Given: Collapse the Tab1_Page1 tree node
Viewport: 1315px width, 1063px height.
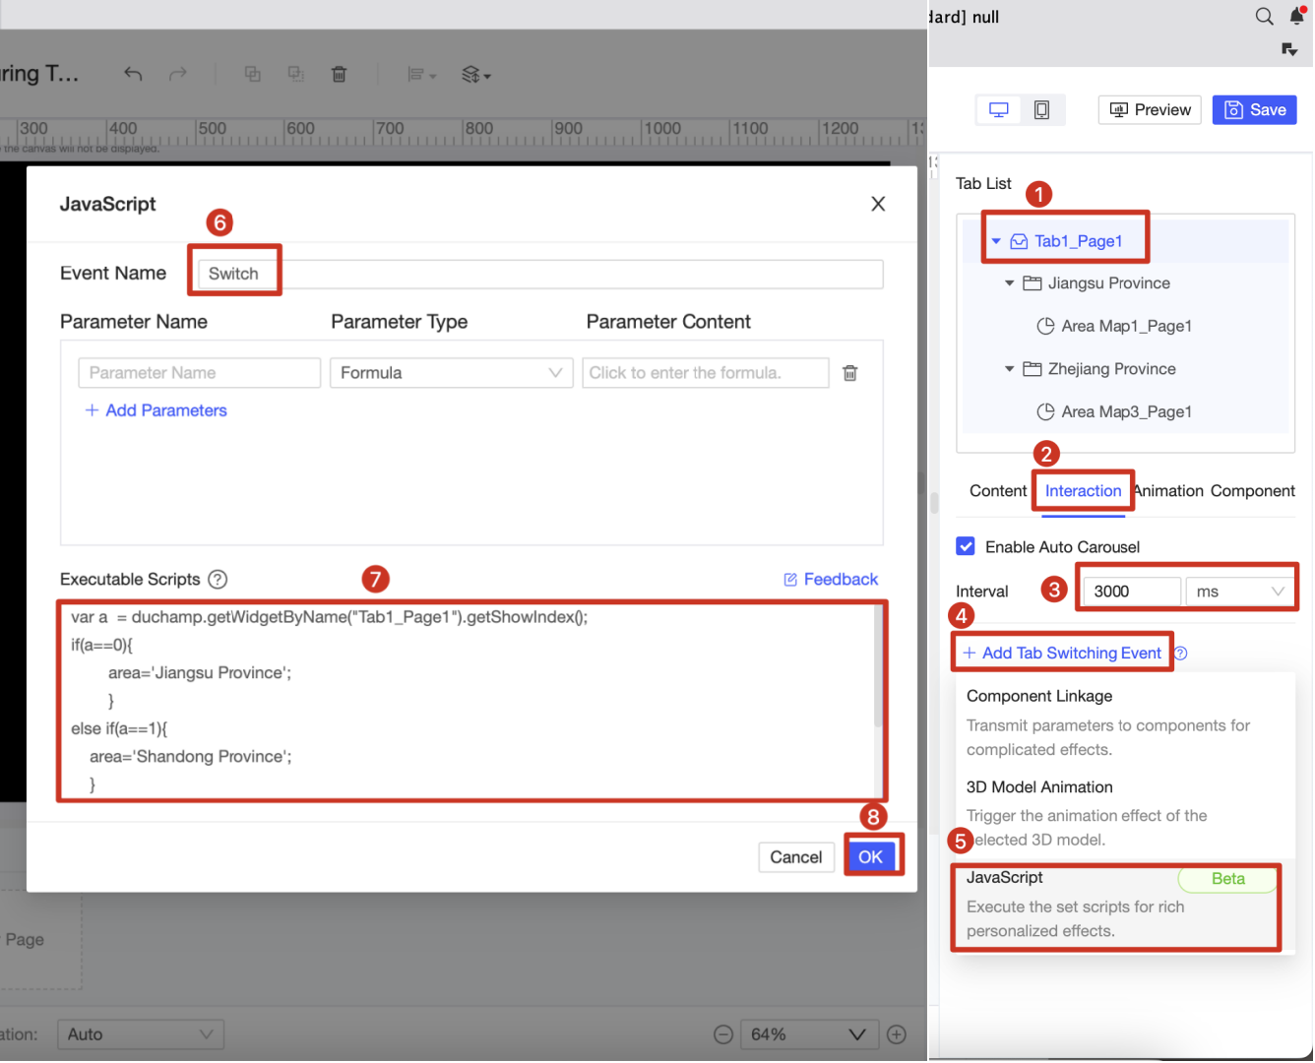Looking at the screenshot, I should pyautogui.click(x=996, y=241).
